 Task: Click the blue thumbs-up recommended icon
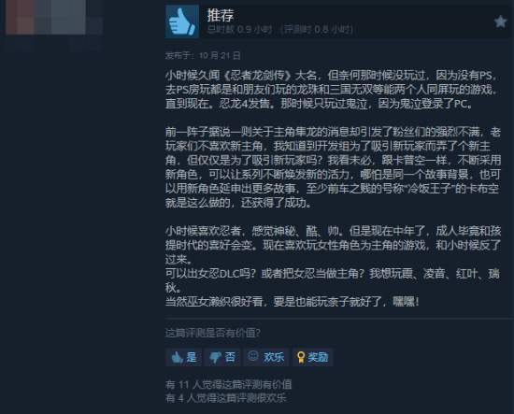182,21
